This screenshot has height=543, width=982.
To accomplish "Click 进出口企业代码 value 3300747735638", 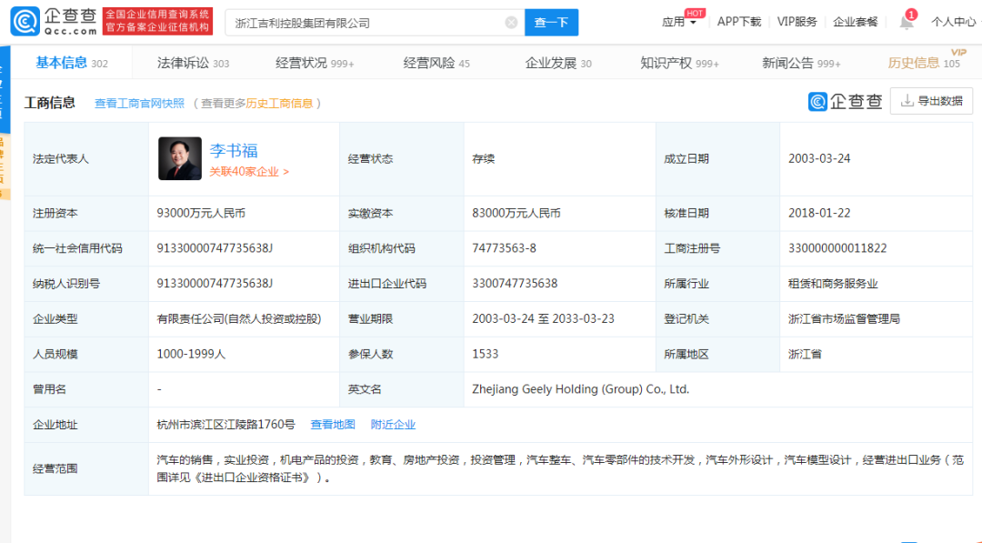I will point(515,283).
